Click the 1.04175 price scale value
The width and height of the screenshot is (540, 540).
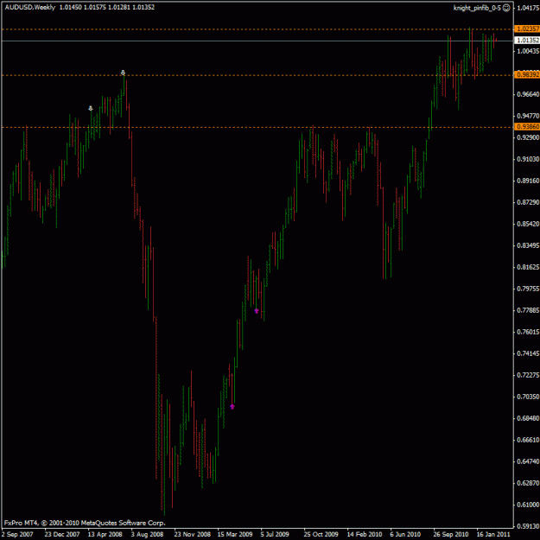pos(528,8)
